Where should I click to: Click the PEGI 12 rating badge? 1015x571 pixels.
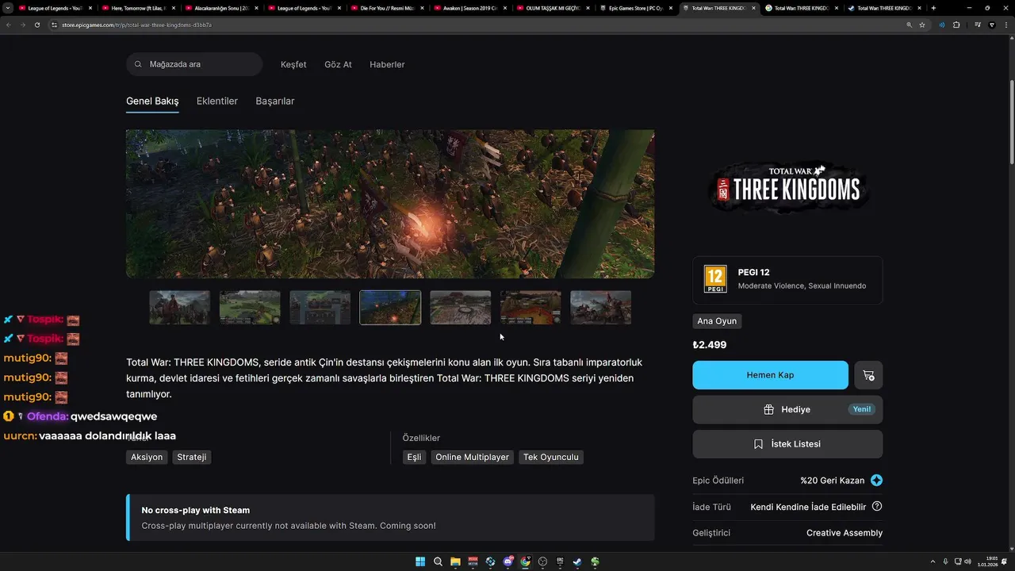(x=715, y=279)
